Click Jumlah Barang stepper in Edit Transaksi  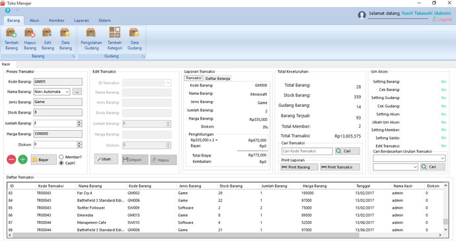[x=168, y=123]
